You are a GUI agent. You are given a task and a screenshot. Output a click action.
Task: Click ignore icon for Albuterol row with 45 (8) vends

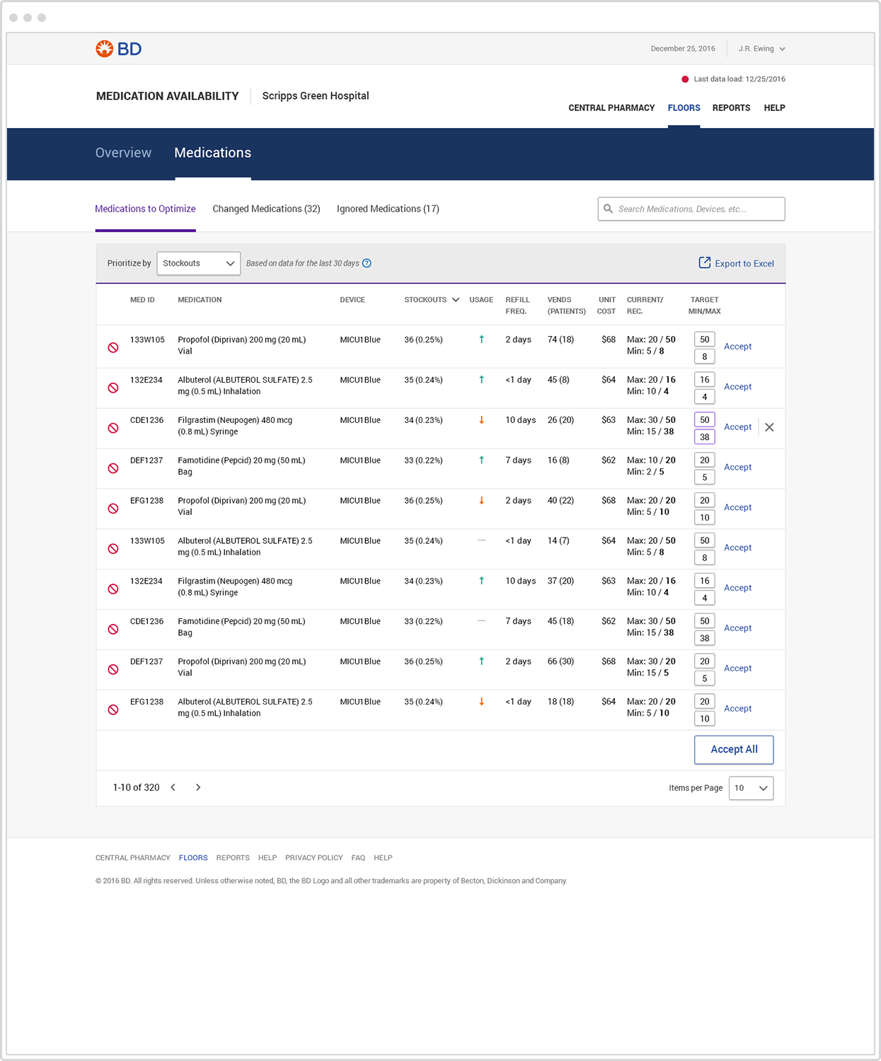point(113,388)
